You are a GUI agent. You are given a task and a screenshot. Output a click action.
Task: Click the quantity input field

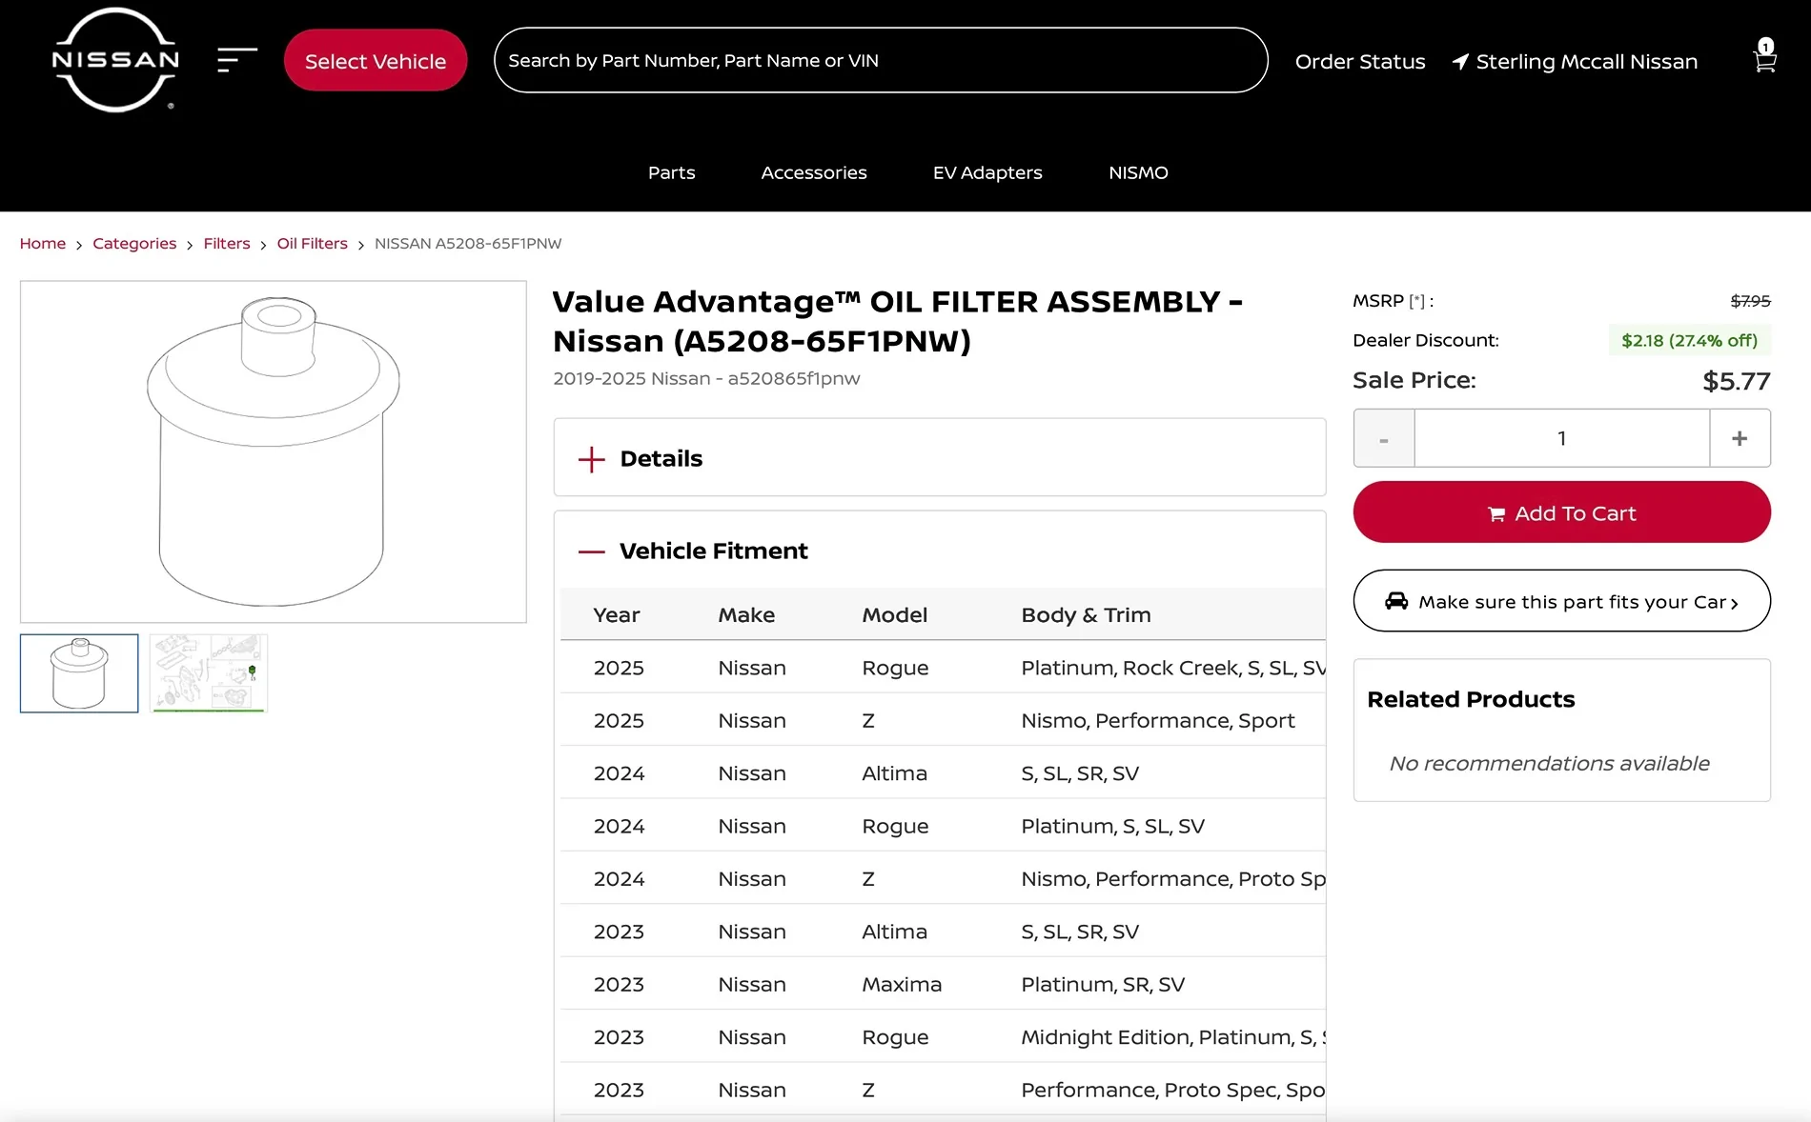1561,438
